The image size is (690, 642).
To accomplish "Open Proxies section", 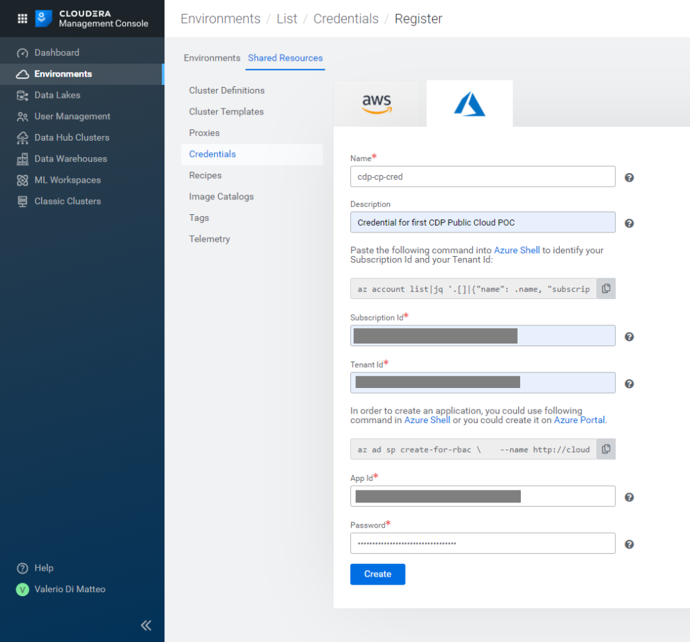I will [204, 133].
